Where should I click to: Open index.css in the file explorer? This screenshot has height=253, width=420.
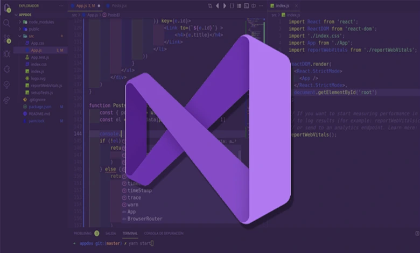[39, 64]
